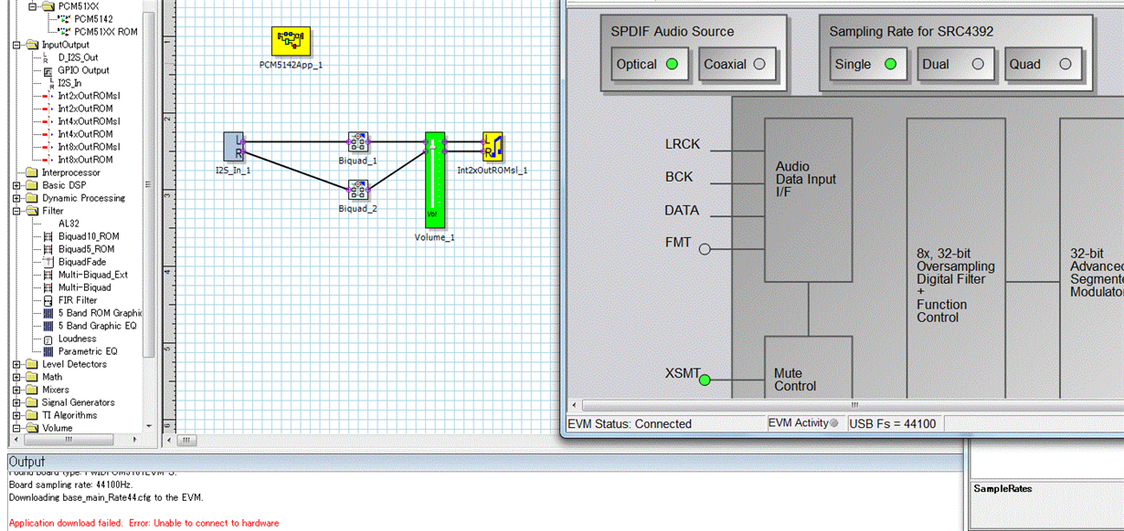The width and height of the screenshot is (1124, 531).
Task: Click the canvas horizontal scrollbar thumb
Action: [x=186, y=441]
